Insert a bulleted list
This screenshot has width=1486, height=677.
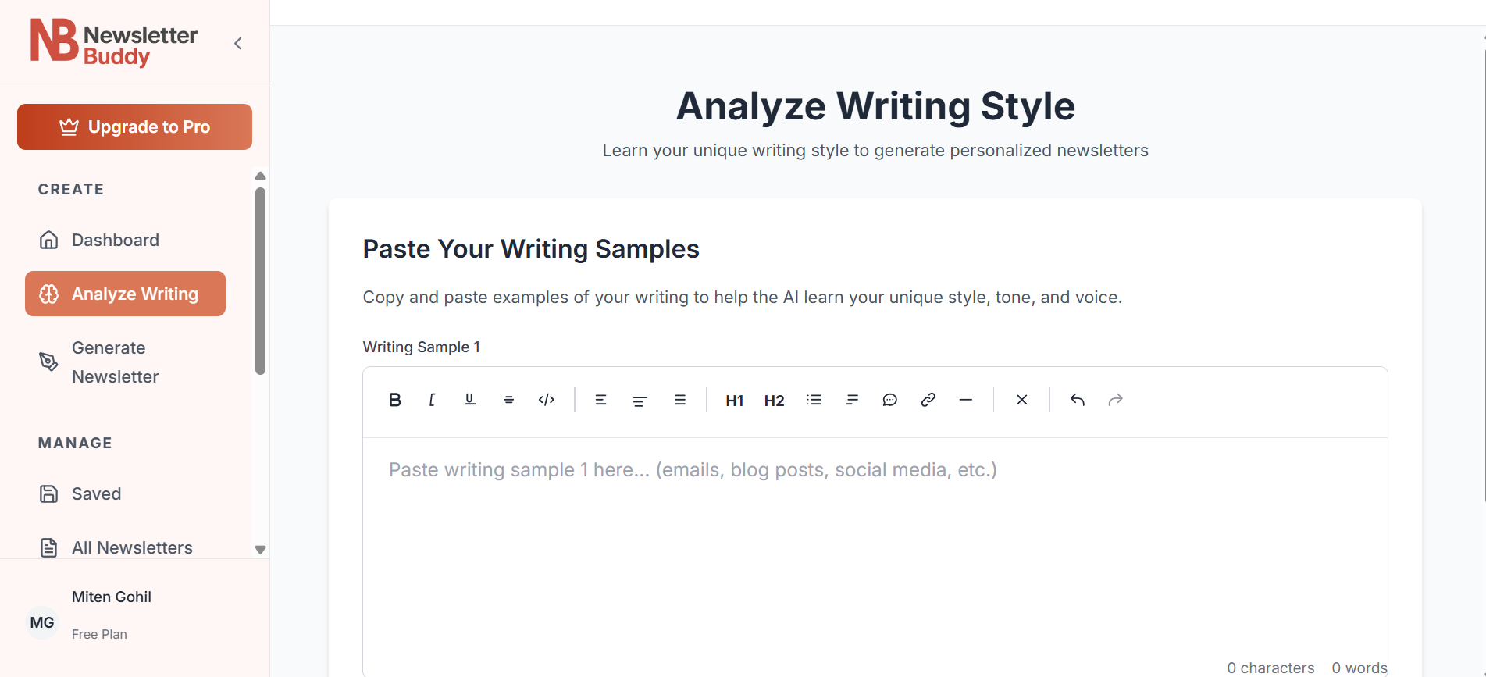[x=814, y=400]
